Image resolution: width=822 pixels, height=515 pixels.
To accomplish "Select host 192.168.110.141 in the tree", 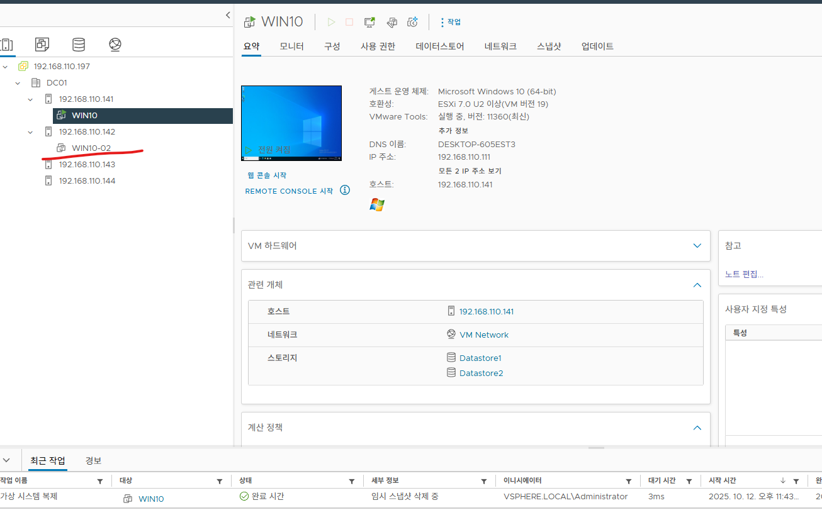I will (x=86, y=99).
